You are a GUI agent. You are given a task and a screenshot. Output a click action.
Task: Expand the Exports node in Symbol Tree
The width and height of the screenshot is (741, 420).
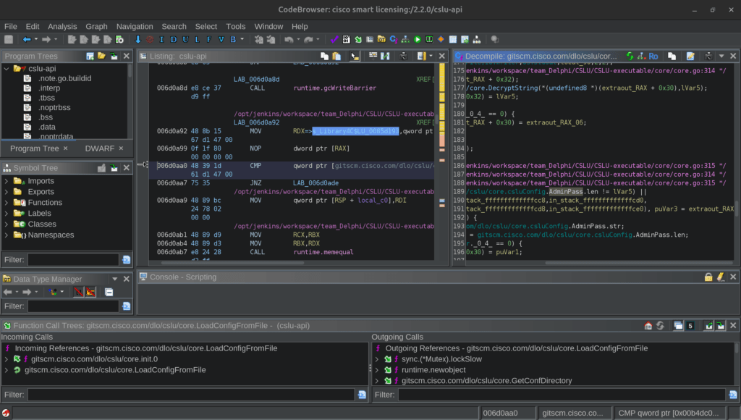click(x=7, y=192)
